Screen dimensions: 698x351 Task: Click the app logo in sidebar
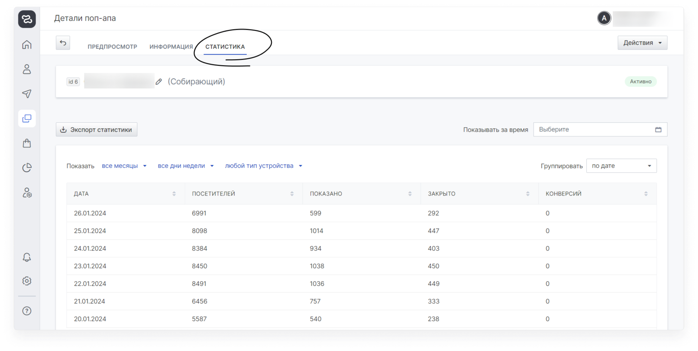point(27,19)
